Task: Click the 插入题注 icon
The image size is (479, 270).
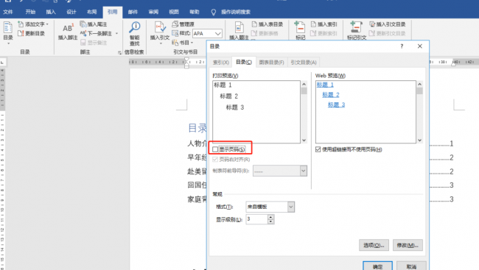Action: [239, 27]
